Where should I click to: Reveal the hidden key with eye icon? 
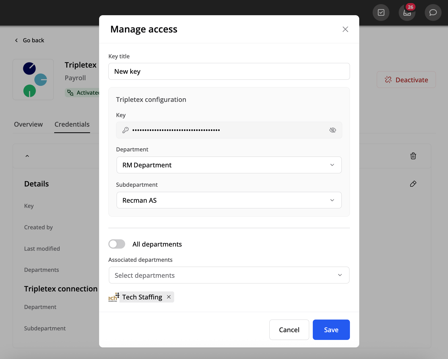pyautogui.click(x=332, y=130)
